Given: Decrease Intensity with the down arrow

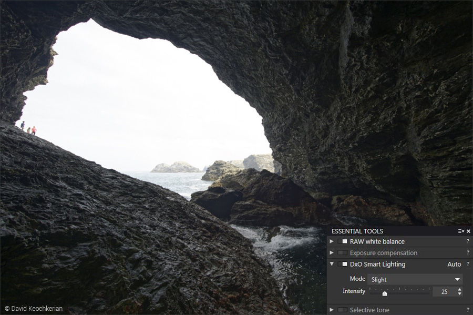Looking at the screenshot, I should [x=459, y=293].
